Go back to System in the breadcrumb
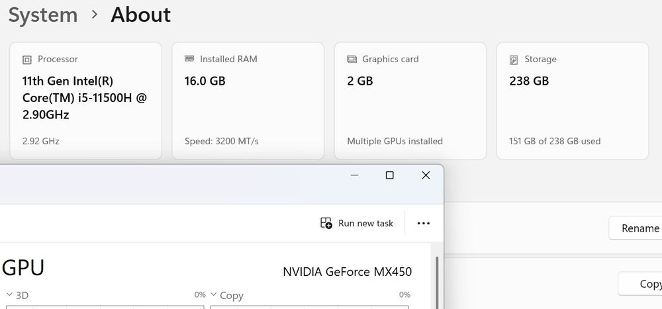The height and width of the screenshot is (309, 662). pos(43,15)
